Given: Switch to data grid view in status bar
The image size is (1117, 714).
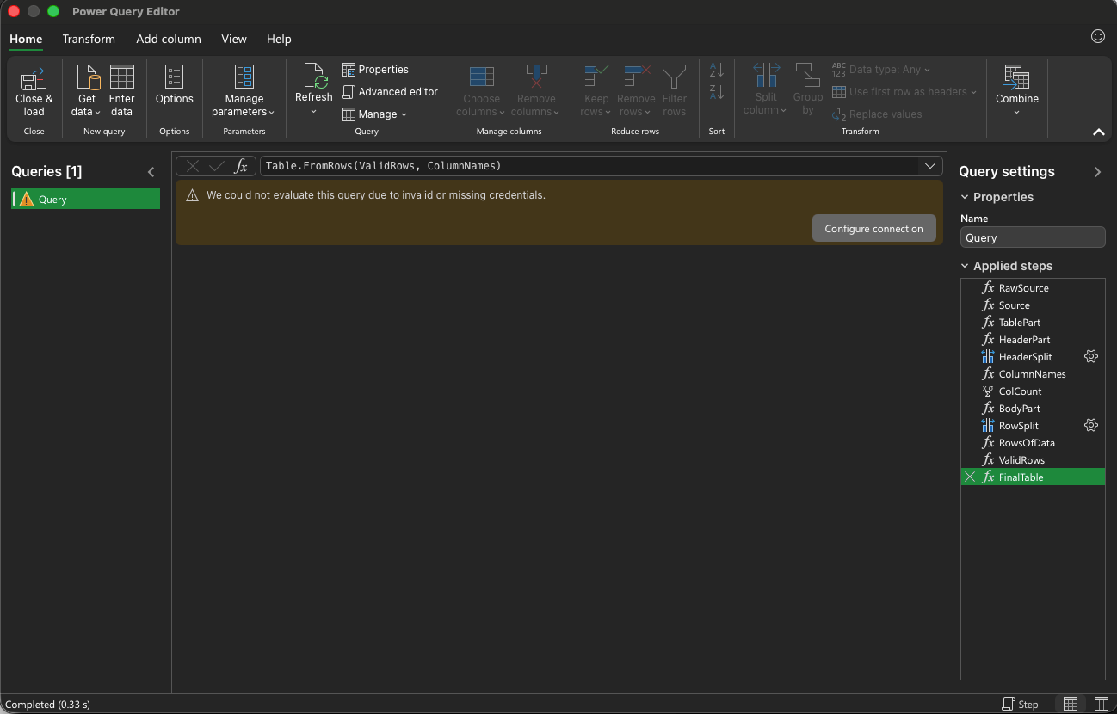Looking at the screenshot, I should (x=1070, y=704).
